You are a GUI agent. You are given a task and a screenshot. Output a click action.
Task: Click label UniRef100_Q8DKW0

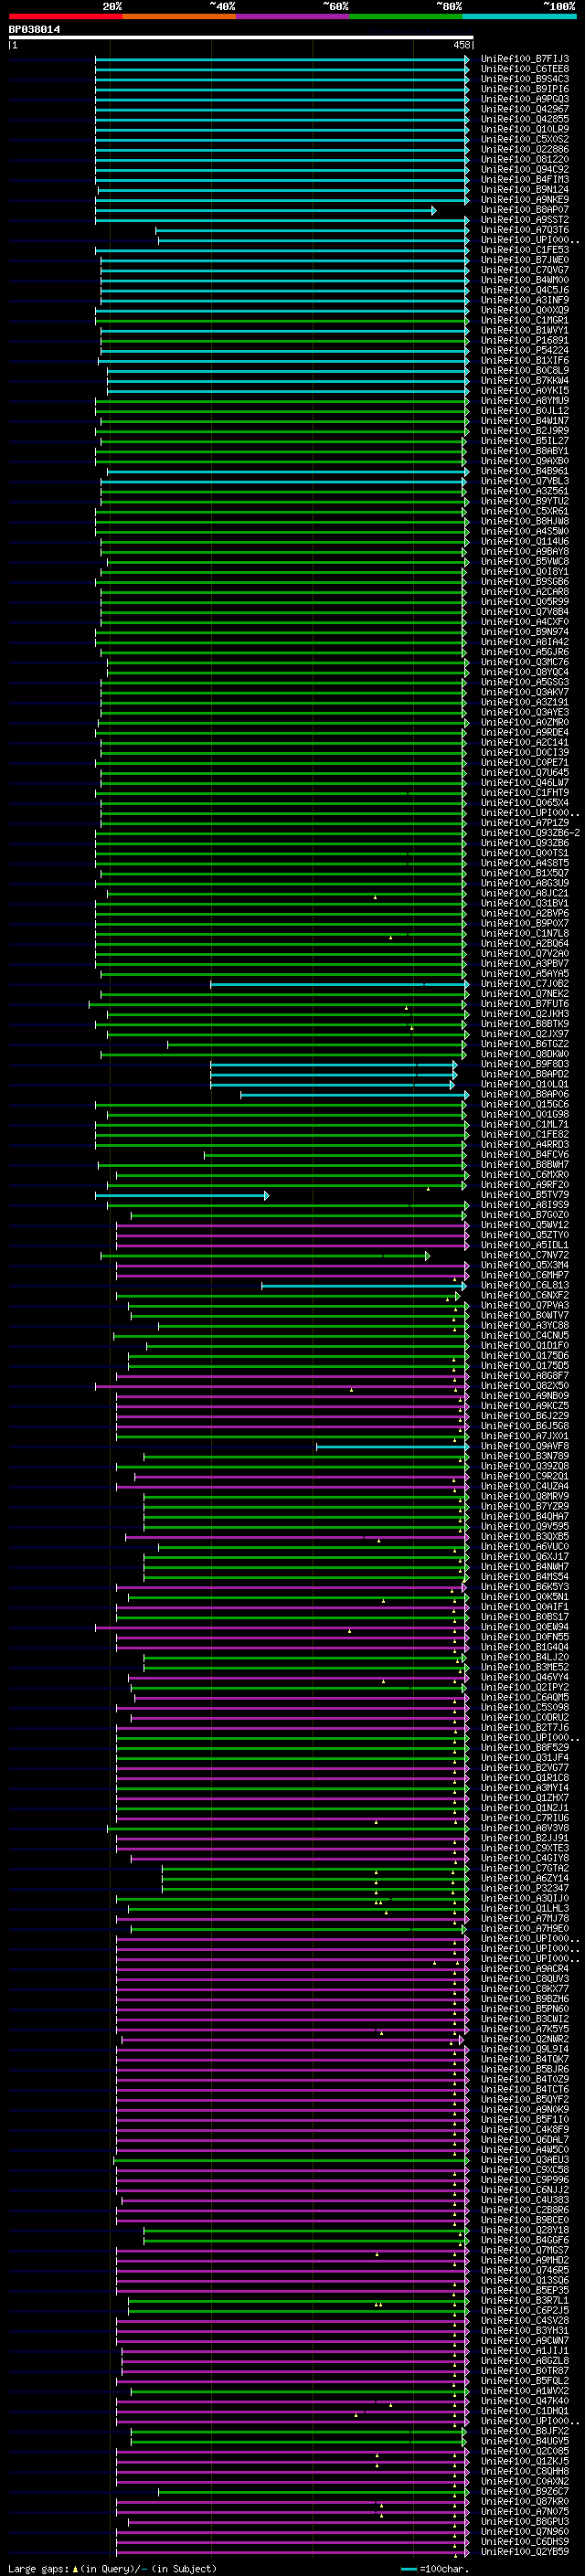tap(524, 1053)
